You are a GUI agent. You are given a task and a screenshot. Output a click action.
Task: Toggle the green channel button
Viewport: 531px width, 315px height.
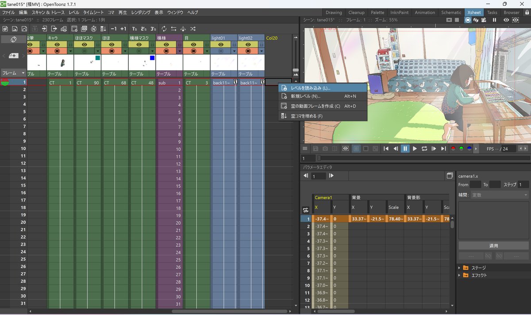coord(461,149)
